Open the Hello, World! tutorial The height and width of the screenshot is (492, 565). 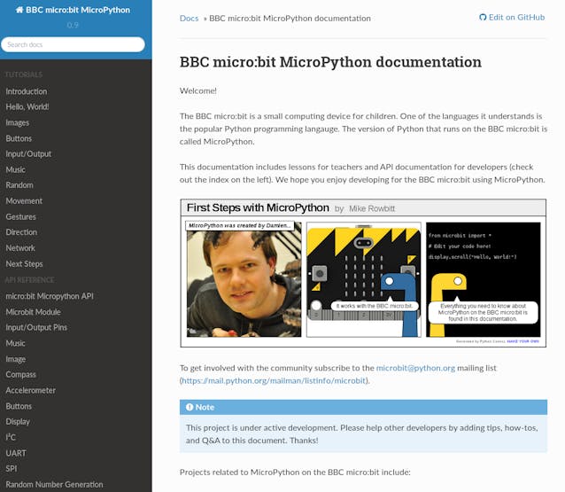(27, 106)
